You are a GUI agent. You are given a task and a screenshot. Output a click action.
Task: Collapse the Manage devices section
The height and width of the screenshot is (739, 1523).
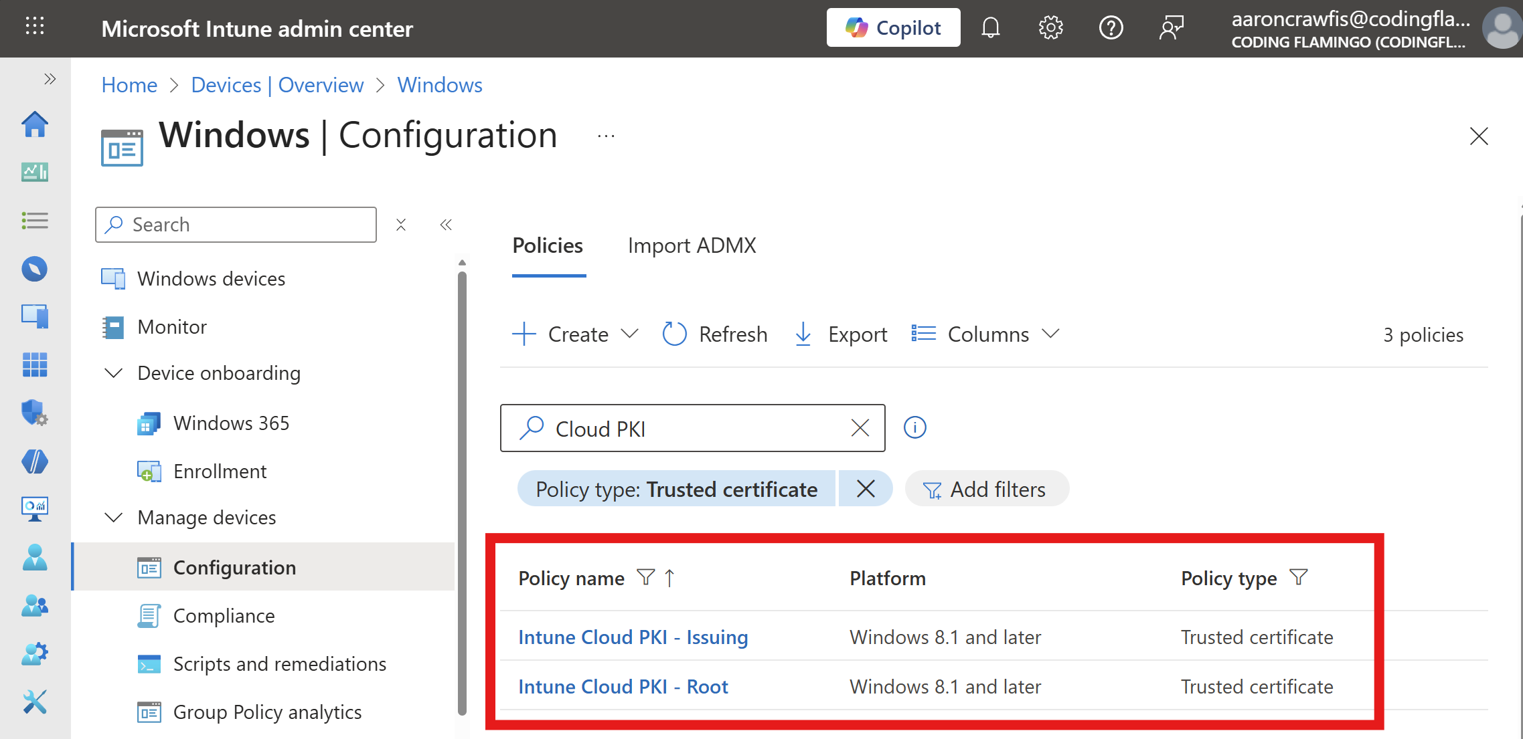114,517
